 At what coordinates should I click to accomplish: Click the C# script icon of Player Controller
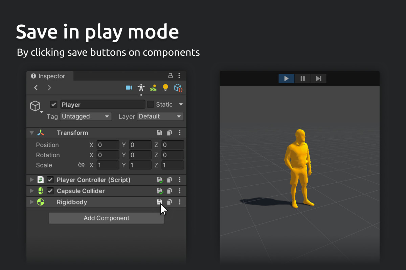41,180
